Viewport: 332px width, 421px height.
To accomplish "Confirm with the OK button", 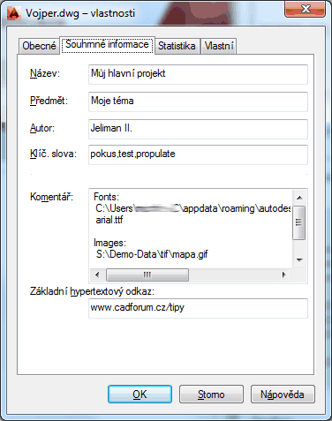I will (x=140, y=395).
